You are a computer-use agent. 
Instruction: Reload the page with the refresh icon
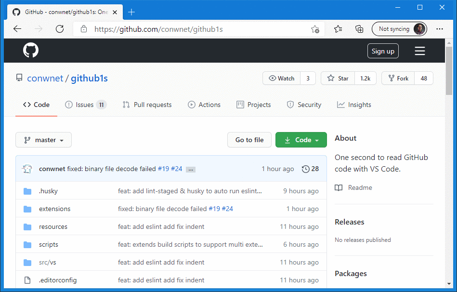pos(60,29)
